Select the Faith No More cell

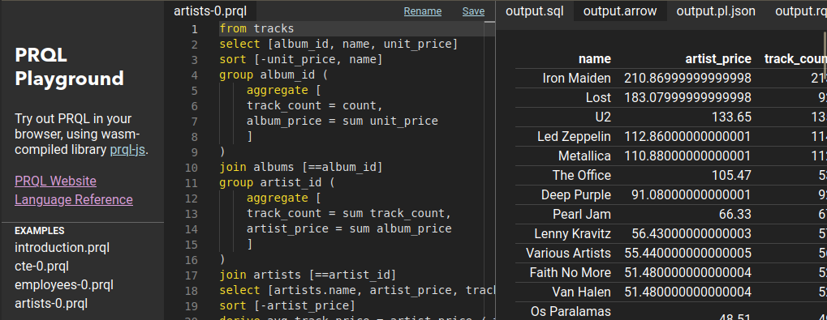pyautogui.click(x=571, y=273)
